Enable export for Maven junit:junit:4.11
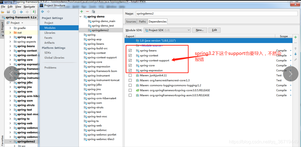 click(x=130, y=75)
